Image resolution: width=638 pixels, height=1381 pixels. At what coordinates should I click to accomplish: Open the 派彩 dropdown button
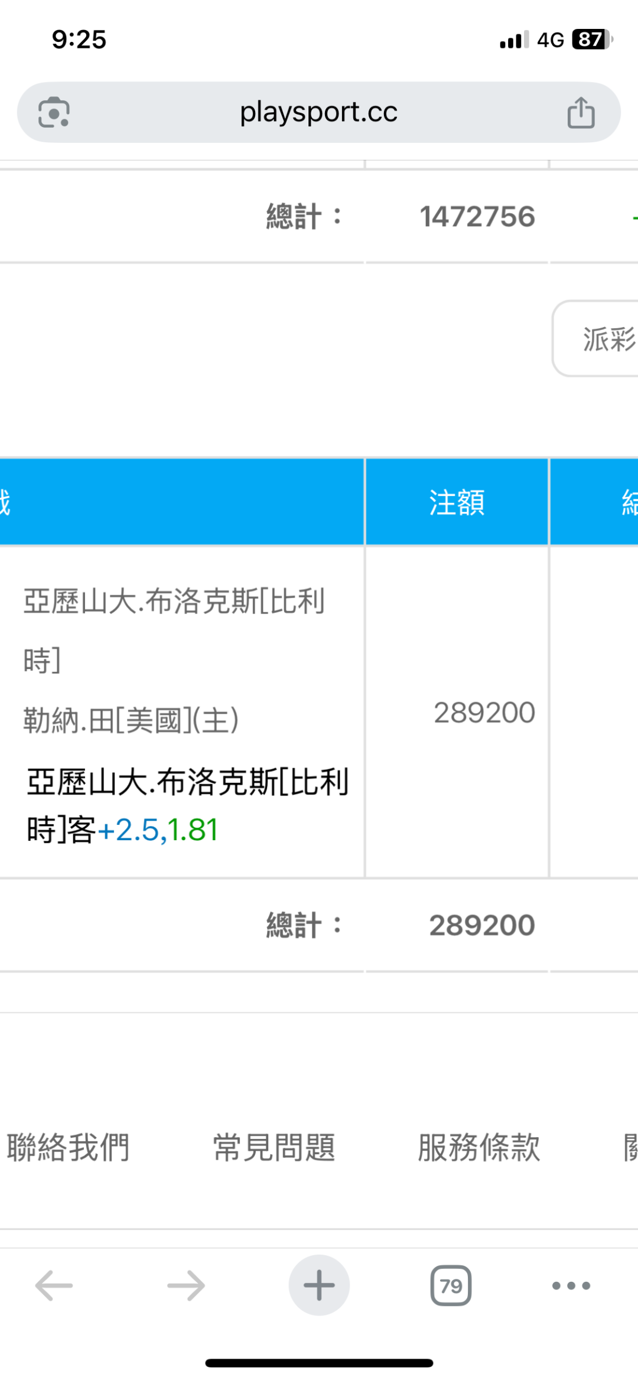(x=597, y=338)
